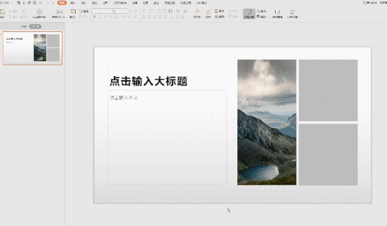Image resolution: width=387 pixels, height=226 pixels.
Task: Toggle Bold formatting
Action: click(x=94, y=17)
